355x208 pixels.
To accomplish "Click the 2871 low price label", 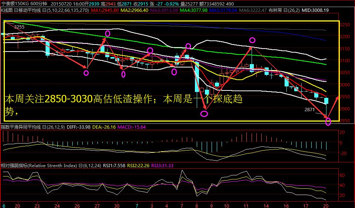I will (x=309, y=110).
